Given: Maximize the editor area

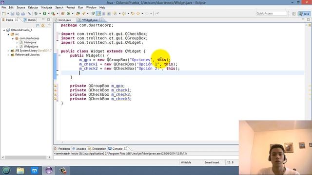Looking at the screenshot, I should tap(308, 19).
